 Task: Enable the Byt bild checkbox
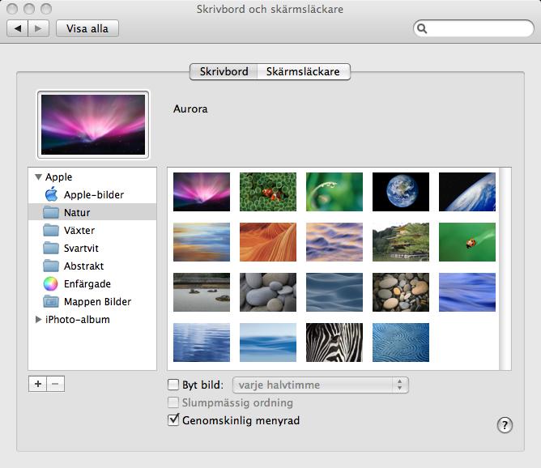click(173, 384)
